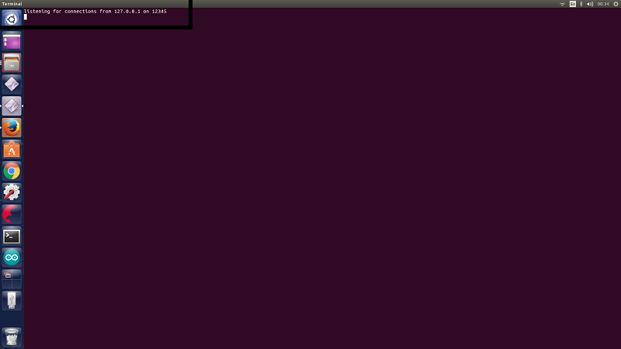Click the 'listening for connections' output line
Viewport: 621px width, 349px height.
(95, 12)
